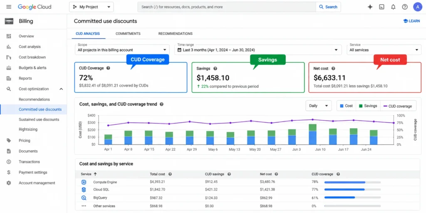Switch to the CUD Analysis tab
Viewport: 426px width, 213px height.
pyautogui.click(x=87, y=34)
